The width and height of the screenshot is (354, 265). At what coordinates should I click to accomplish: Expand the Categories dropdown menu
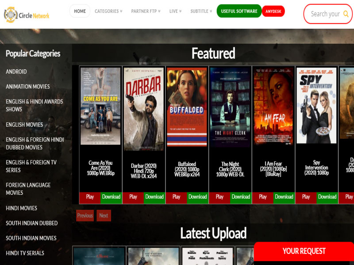pyautogui.click(x=108, y=11)
